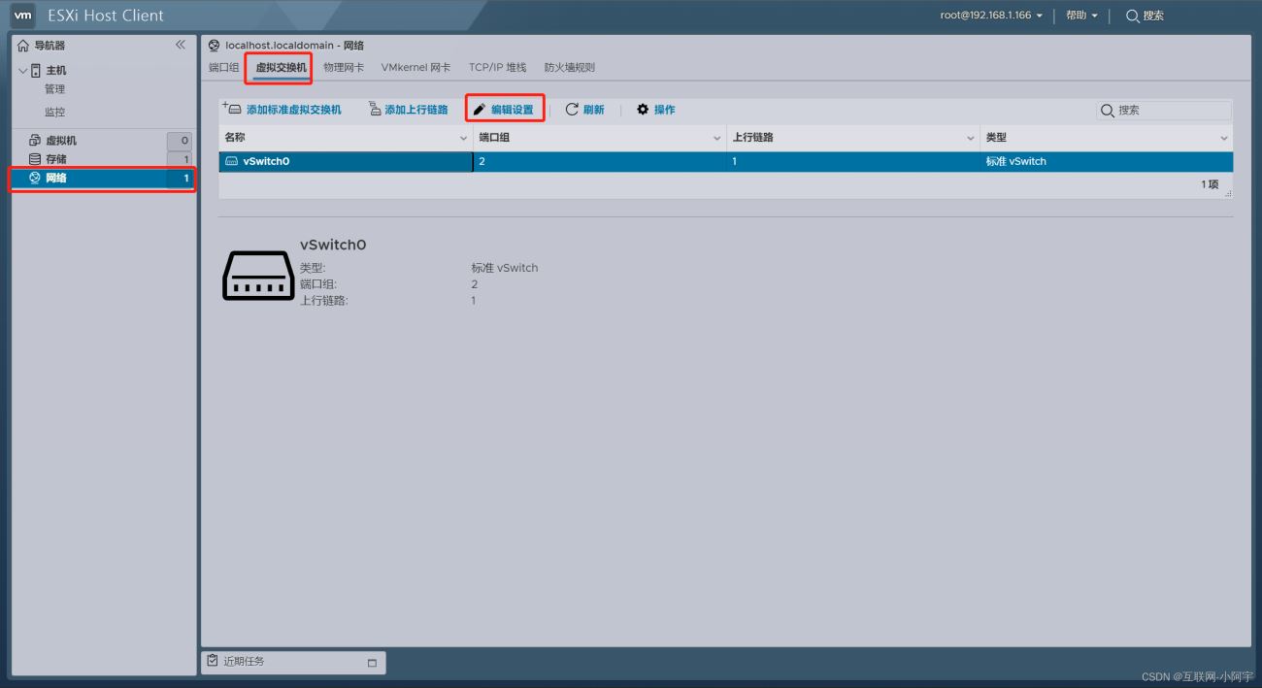Switch to the 物理网卡 tab
The image size is (1262, 688).
(344, 68)
